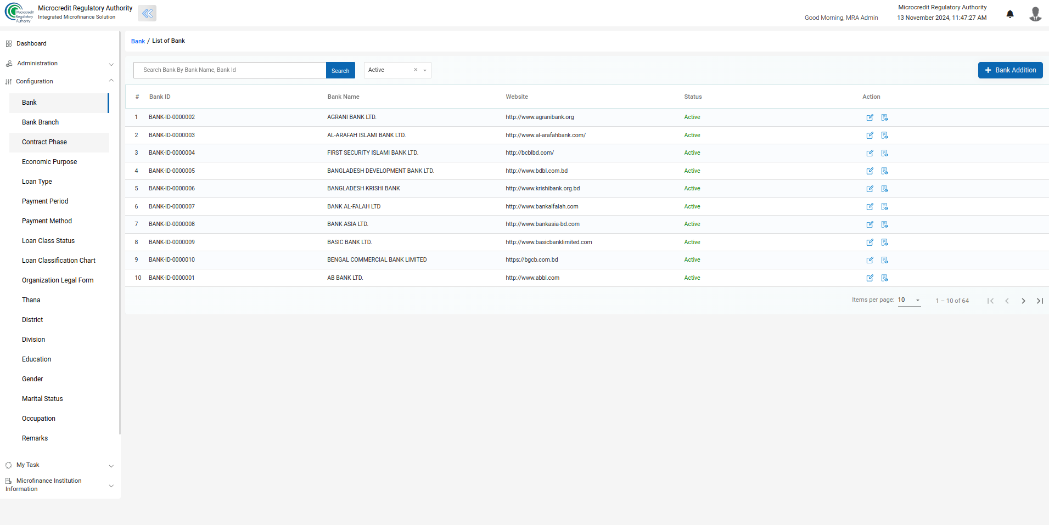
Task: View details of AGRANI BANK LTD.
Action: (885, 117)
